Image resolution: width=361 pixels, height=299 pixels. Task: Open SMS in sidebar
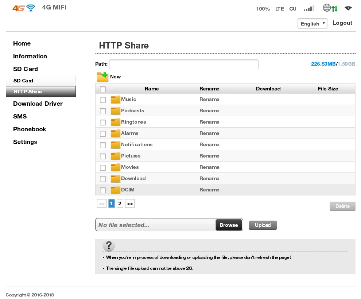[x=20, y=116]
